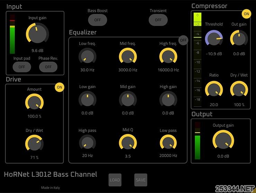Click the LOAD preset button
256x193 pixels.
coord(115,180)
